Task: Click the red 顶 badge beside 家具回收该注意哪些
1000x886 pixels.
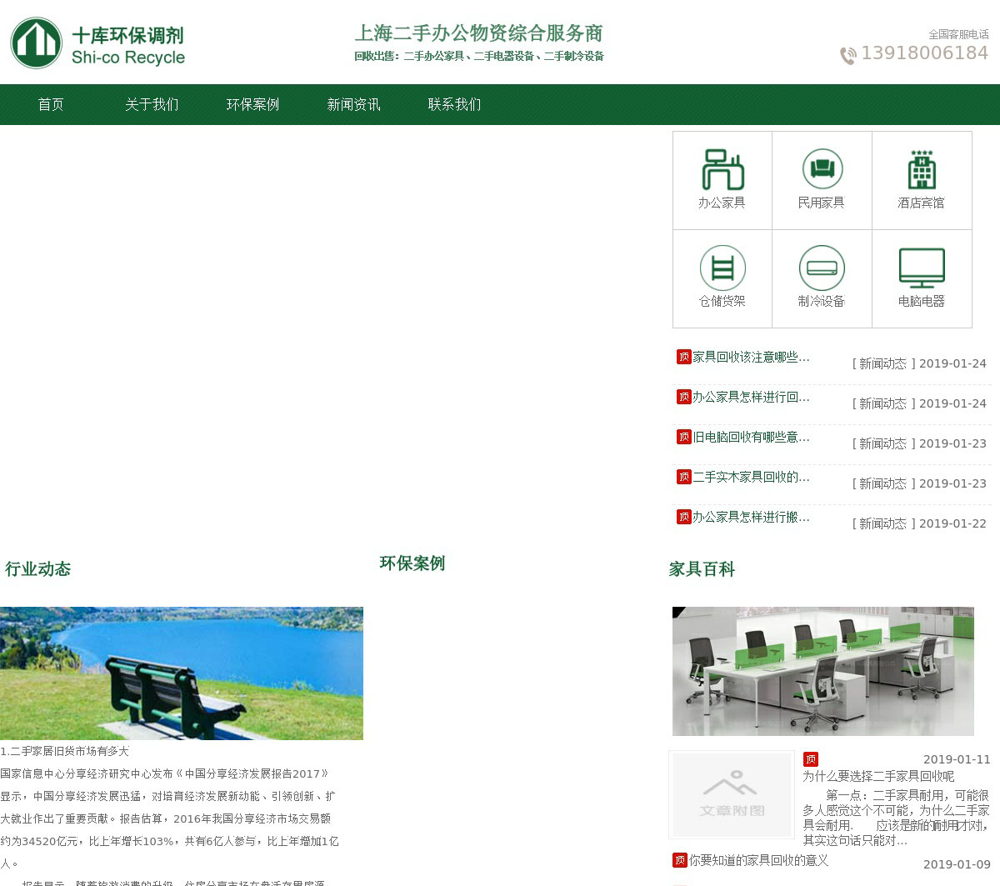Action: pos(684,357)
